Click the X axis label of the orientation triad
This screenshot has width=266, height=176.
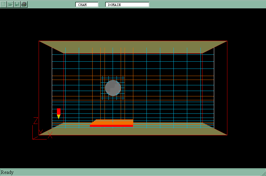pos(50,135)
